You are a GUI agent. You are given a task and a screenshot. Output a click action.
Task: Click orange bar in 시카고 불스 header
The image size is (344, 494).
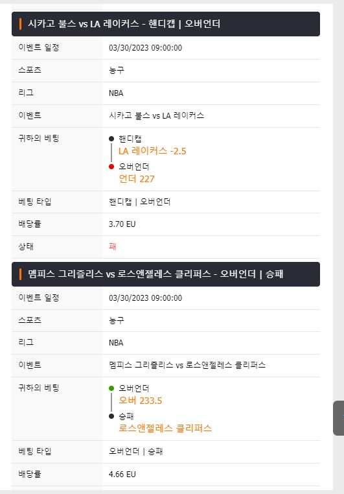point(21,24)
